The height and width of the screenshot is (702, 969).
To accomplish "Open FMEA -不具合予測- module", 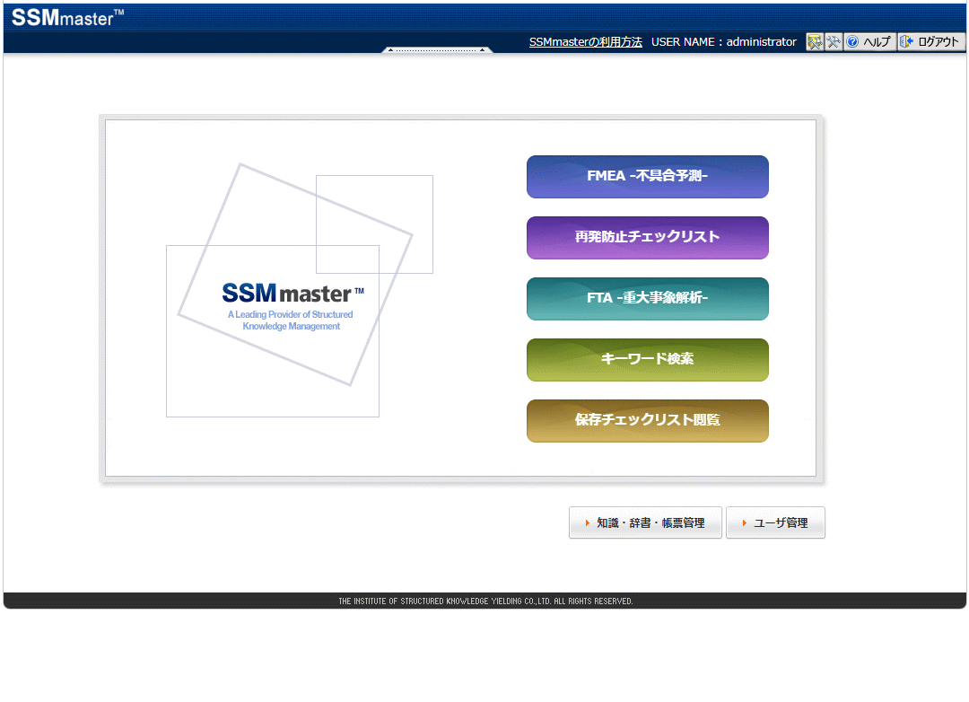I will click(x=647, y=177).
